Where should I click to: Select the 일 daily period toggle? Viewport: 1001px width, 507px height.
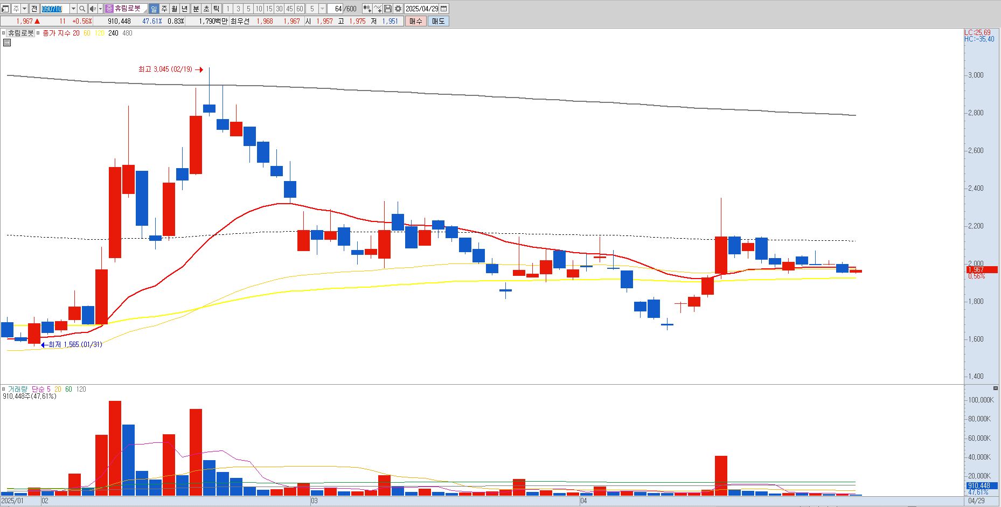click(x=154, y=9)
